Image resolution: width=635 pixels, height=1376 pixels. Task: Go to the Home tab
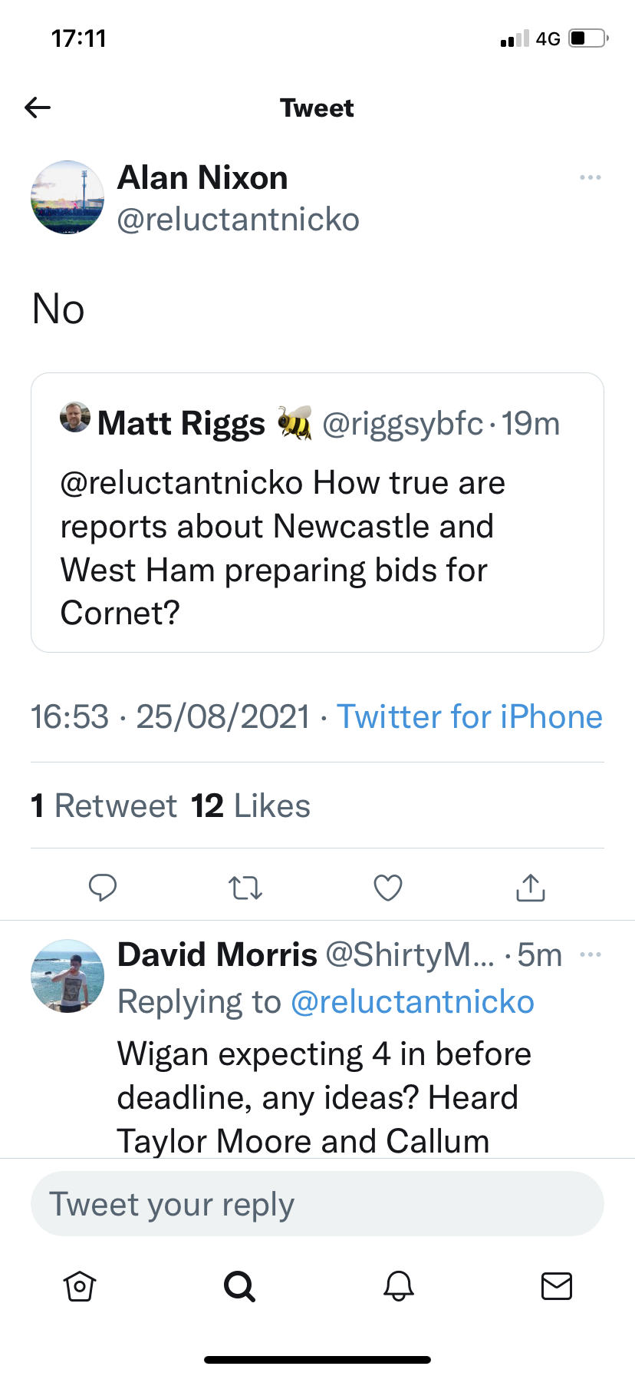tap(80, 1285)
